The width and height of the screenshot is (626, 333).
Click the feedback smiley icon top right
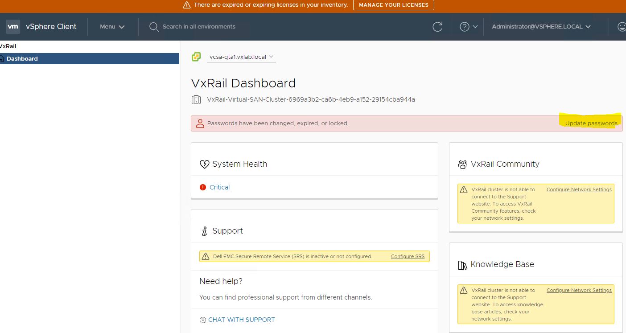pyautogui.click(x=622, y=26)
